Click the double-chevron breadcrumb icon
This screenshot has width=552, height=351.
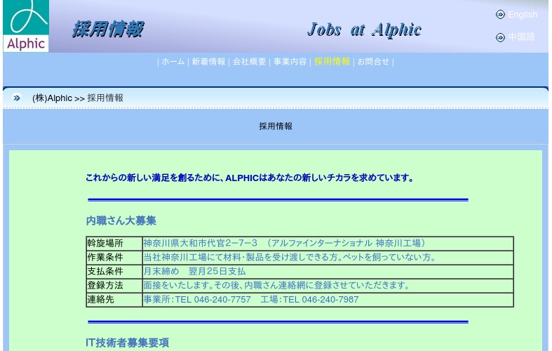tap(17, 98)
